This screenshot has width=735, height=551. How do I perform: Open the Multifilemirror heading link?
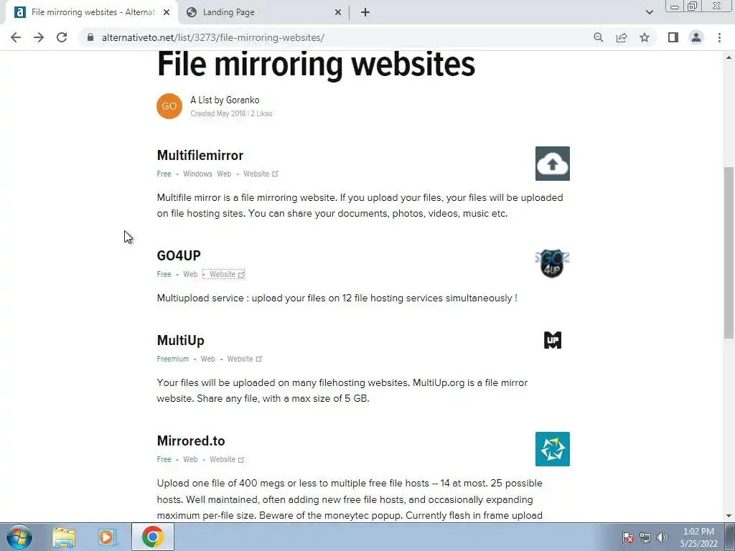point(200,155)
